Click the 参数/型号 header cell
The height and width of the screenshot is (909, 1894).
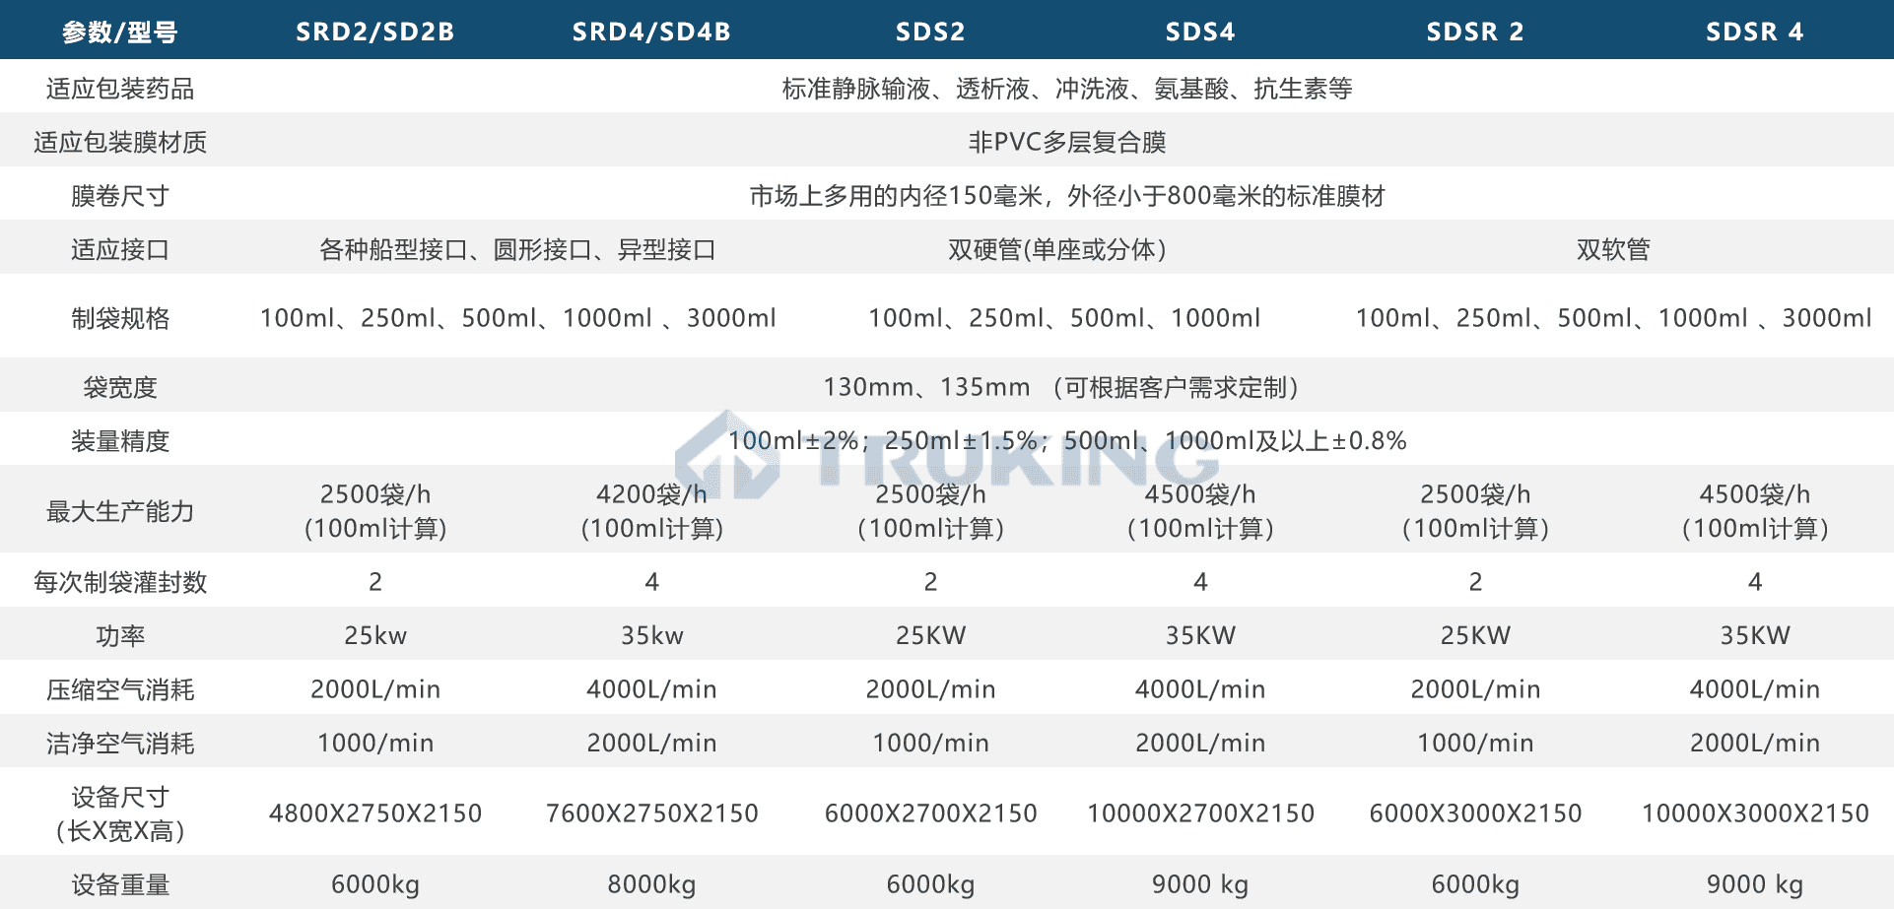120,32
